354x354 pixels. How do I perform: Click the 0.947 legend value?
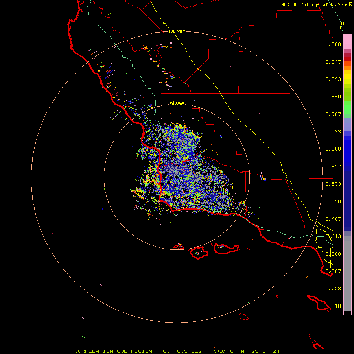point(333,62)
